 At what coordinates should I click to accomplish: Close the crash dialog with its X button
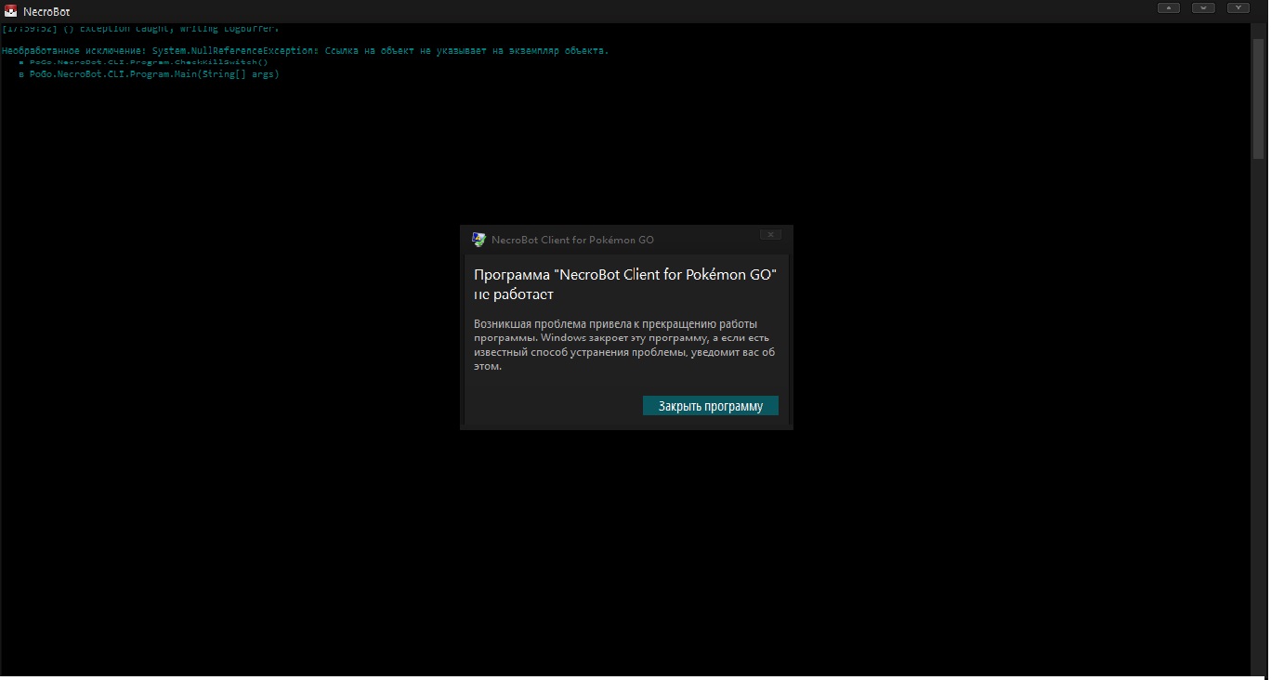point(770,235)
